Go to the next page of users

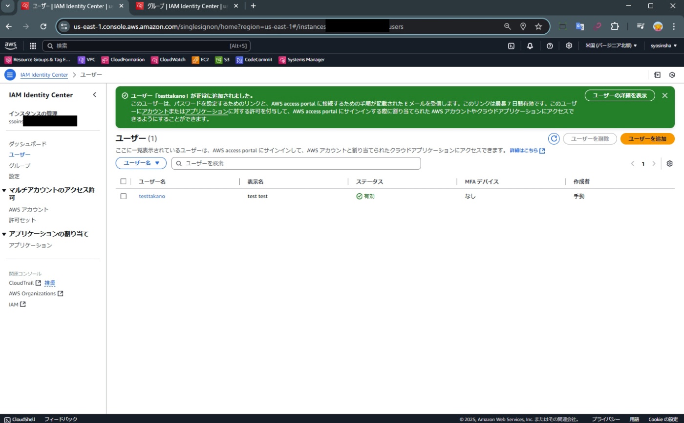click(x=654, y=163)
